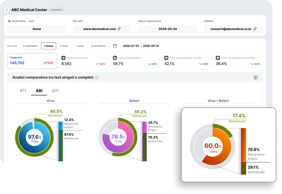Viewport: 282px width, 194px height.
Task: Select the ABI tab
Action: click(39, 91)
